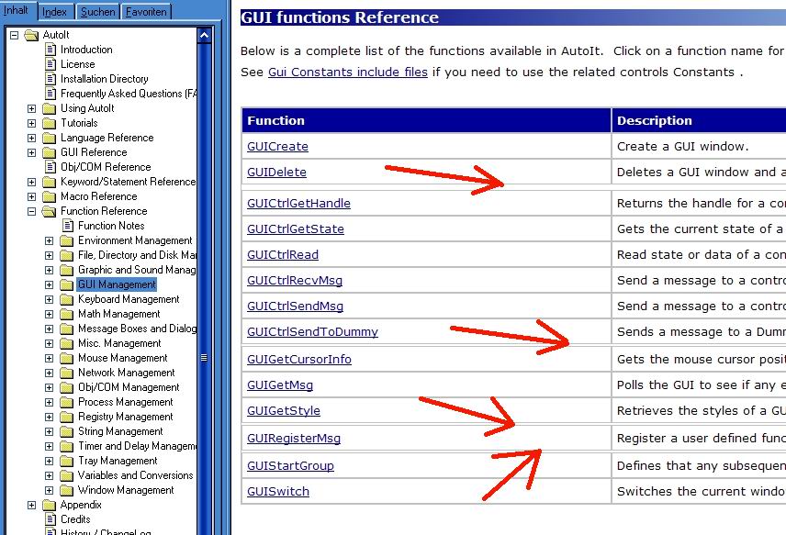Click the String Management folder icon
This screenshot has width=786, height=535.
[67, 431]
